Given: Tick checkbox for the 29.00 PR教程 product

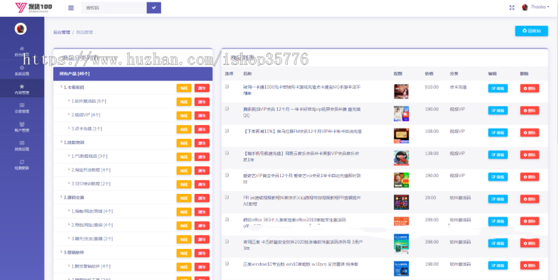Looking at the screenshot, I should pos(228,197).
